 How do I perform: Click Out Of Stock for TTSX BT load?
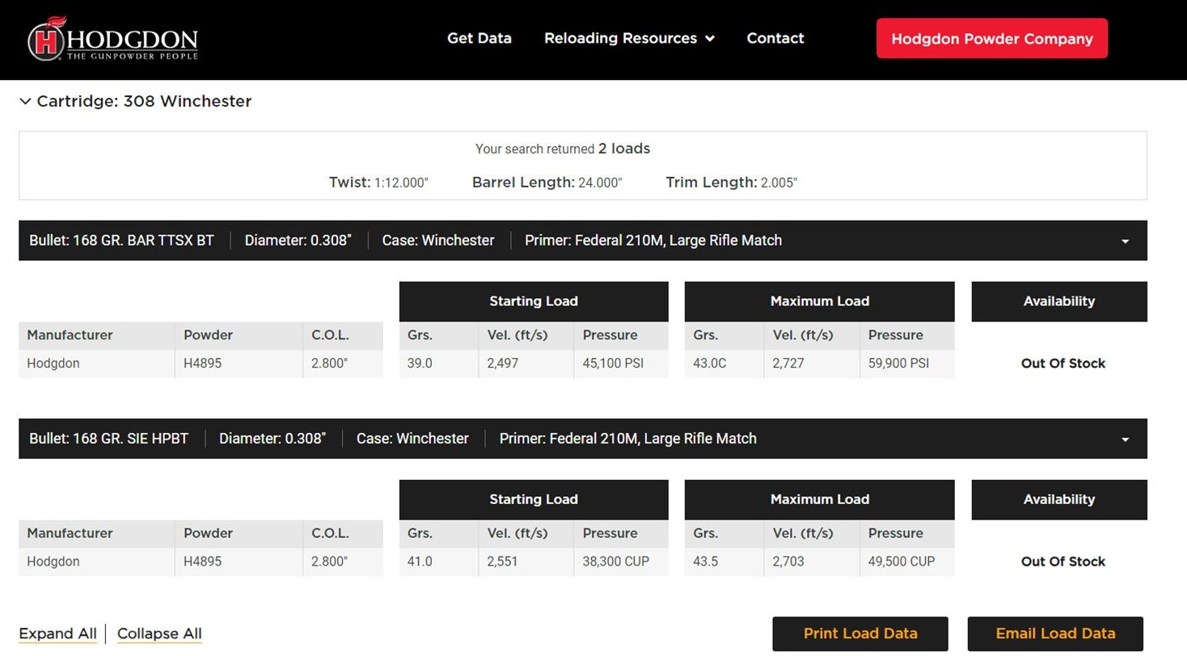[x=1062, y=364]
